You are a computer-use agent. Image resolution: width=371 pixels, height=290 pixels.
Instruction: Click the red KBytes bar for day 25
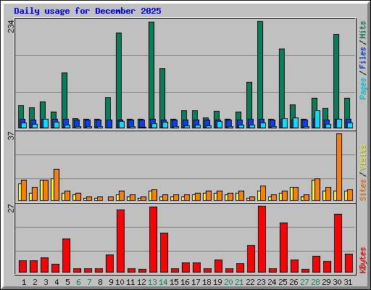pyautogui.click(x=283, y=247)
